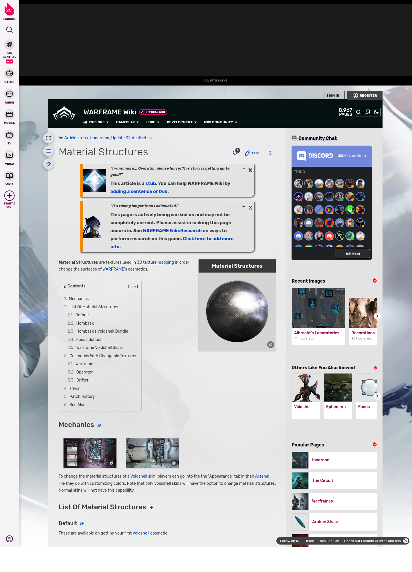Viewport: 412px width, 572px height.
Task: Open the Fandom home logo
Action: coord(9,11)
